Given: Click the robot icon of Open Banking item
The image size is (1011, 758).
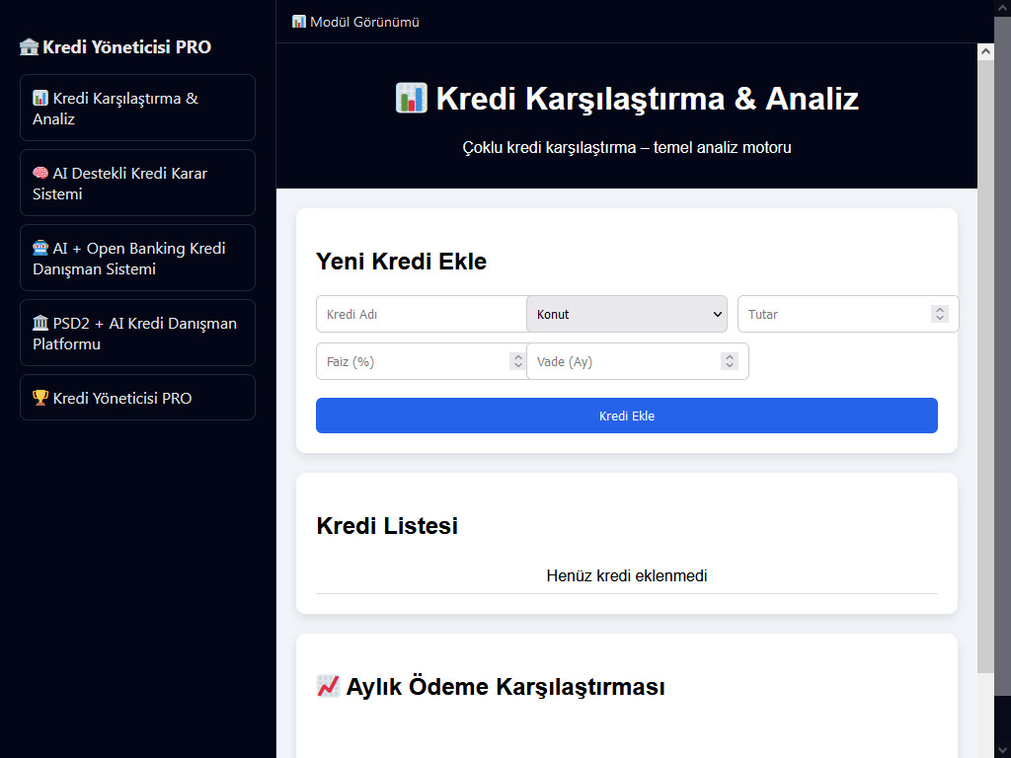Looking at the screenshot, I should (40, 249).
